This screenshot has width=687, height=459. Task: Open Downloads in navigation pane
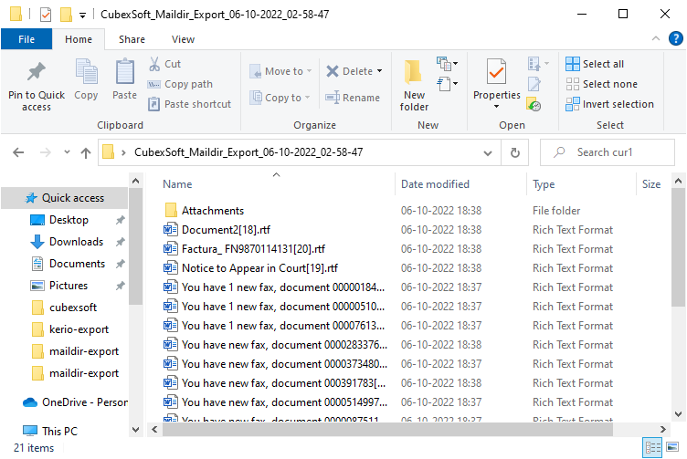(76, 242)
